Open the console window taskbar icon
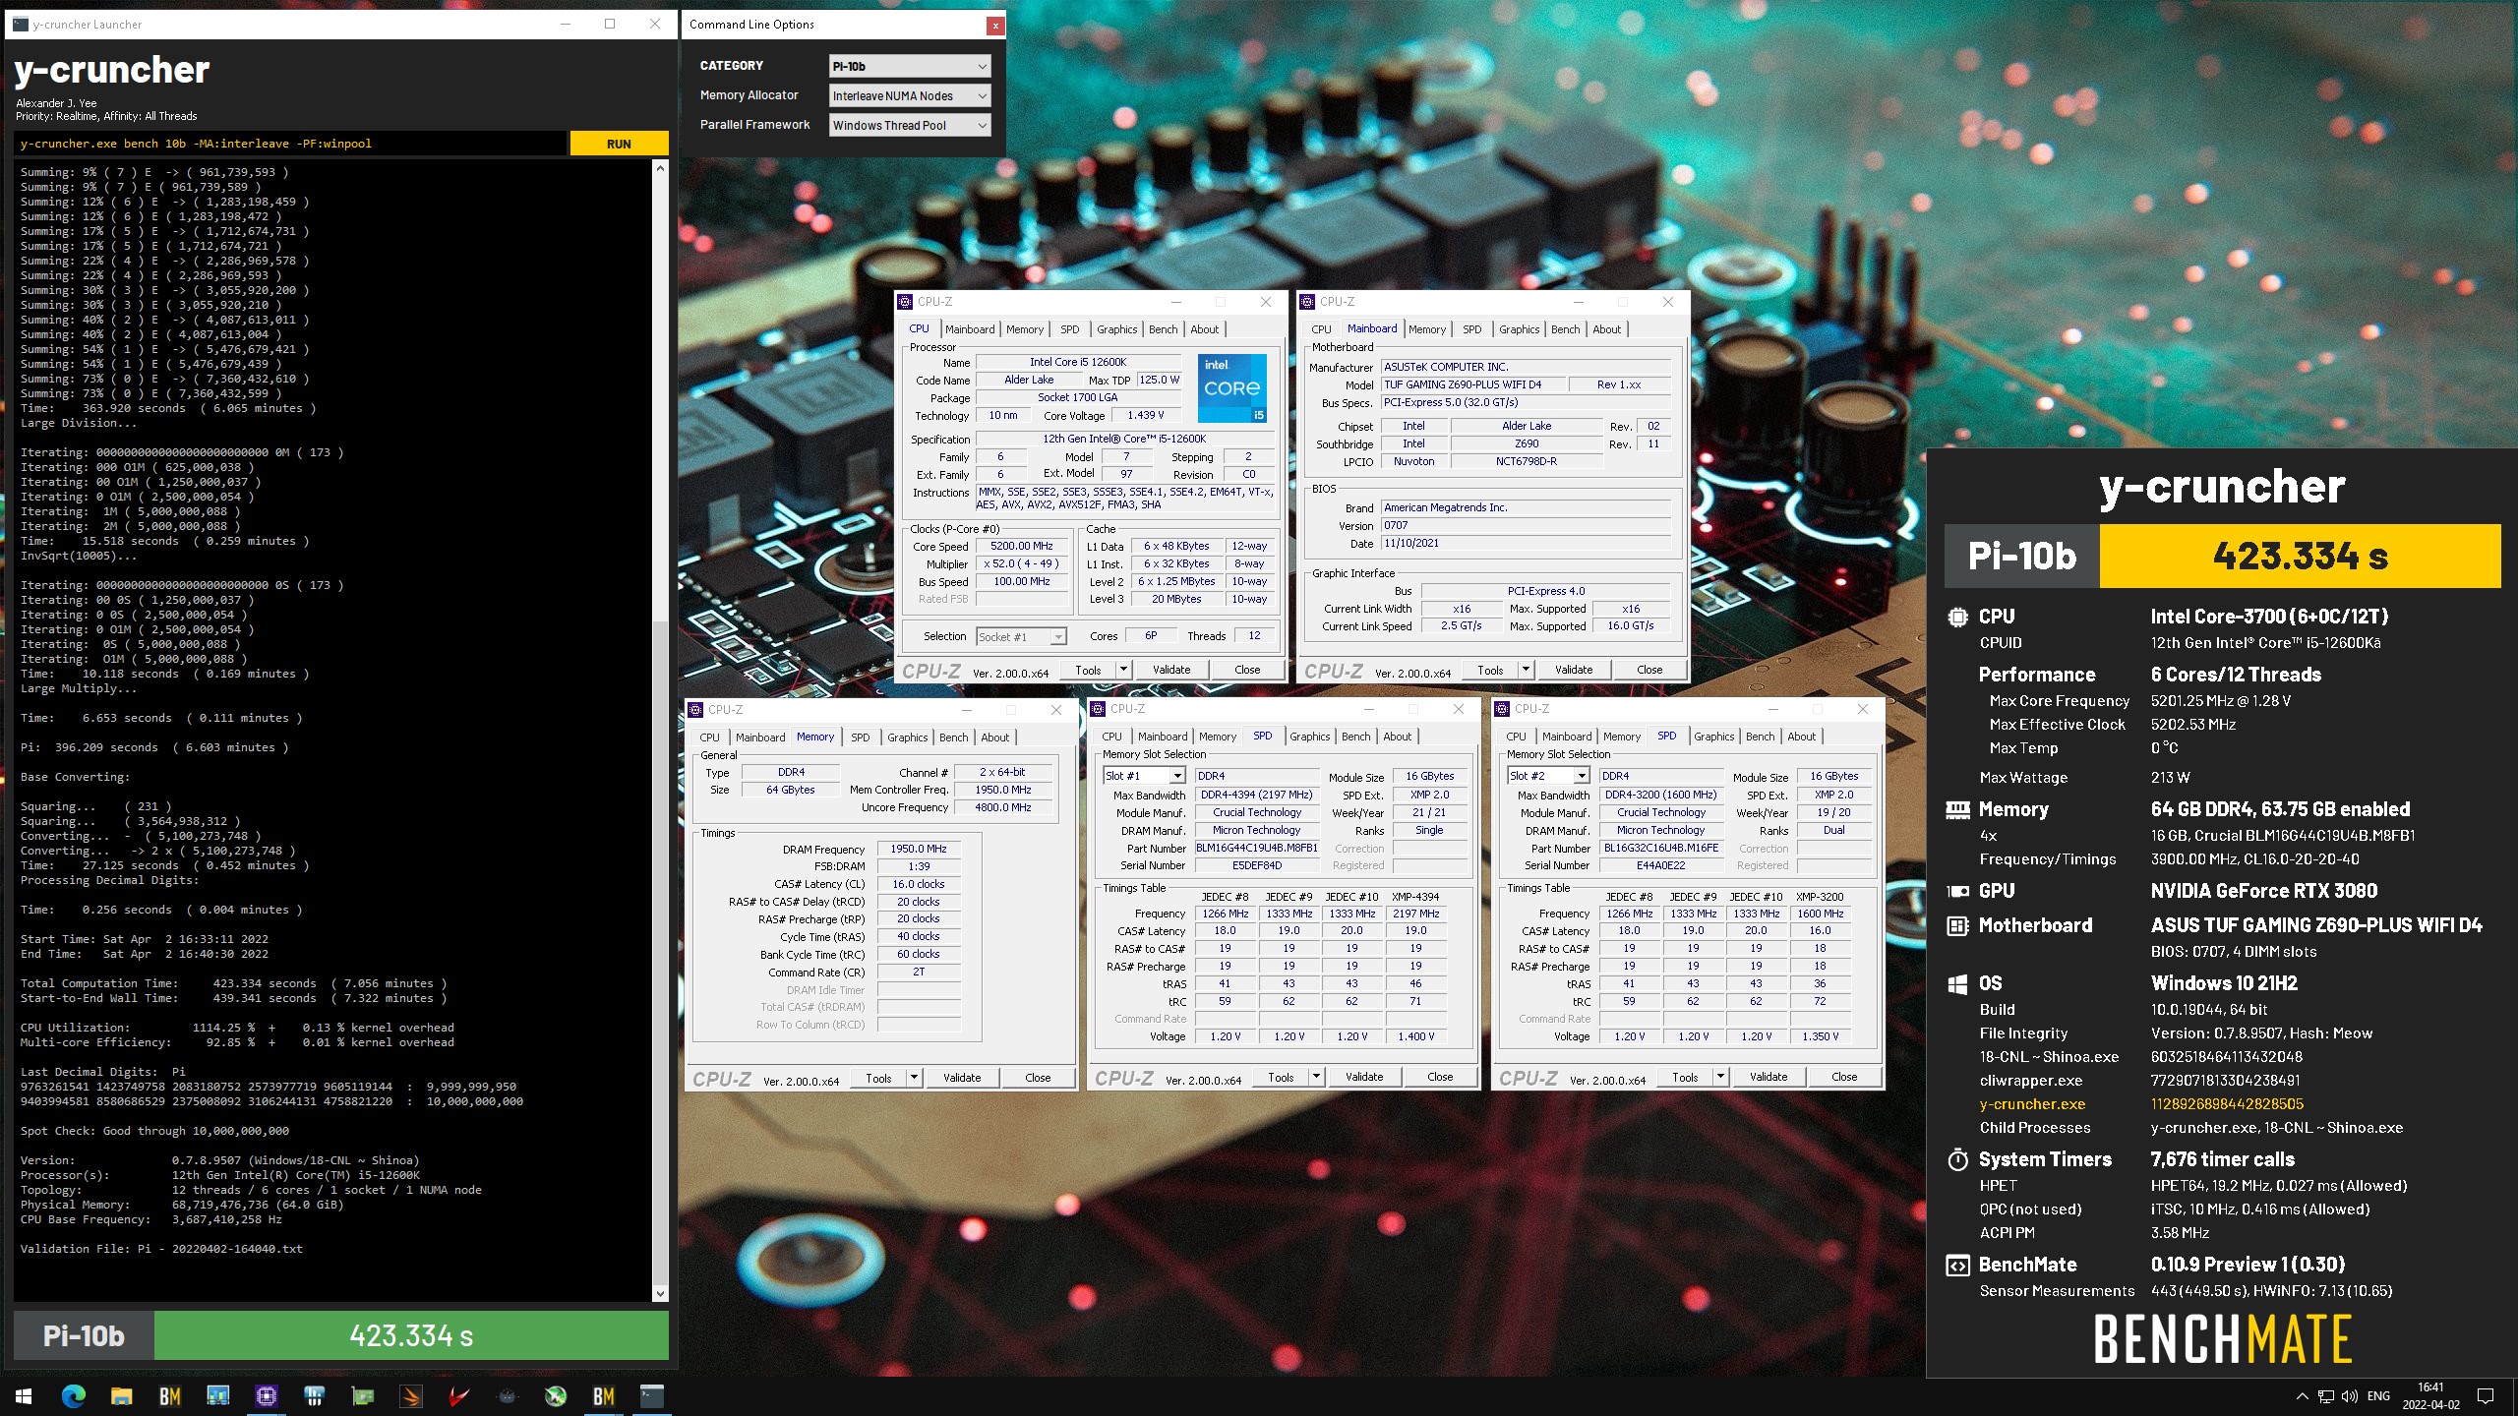Viewport: 2518px width, 1416px height. [x=652, y=1395]
